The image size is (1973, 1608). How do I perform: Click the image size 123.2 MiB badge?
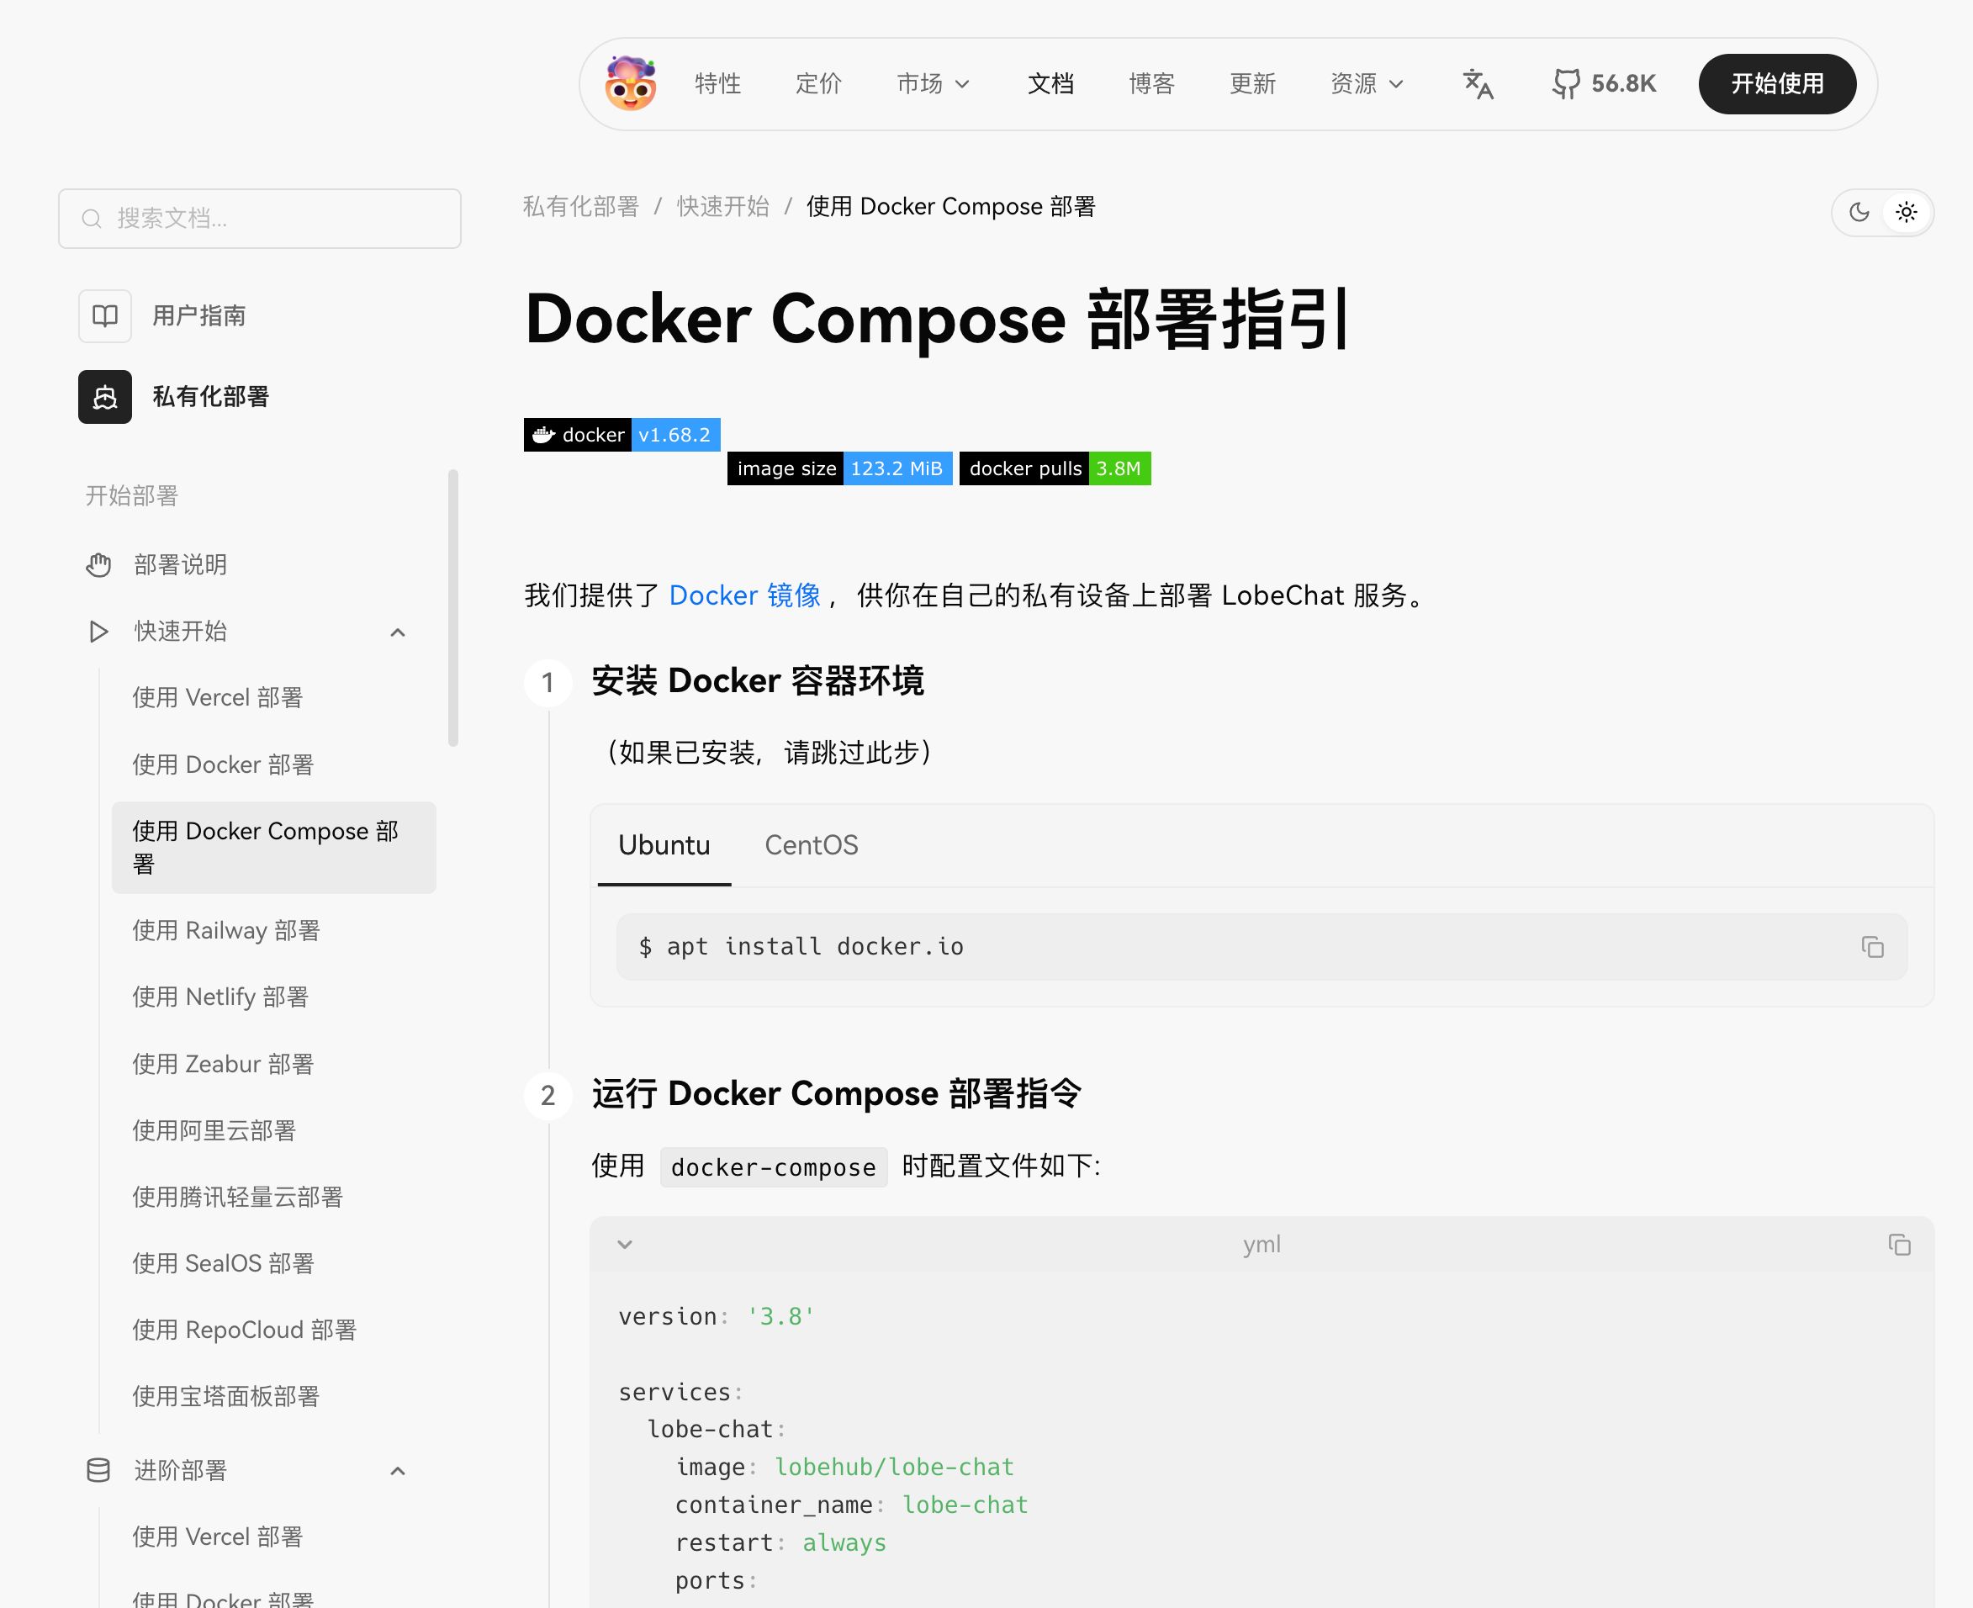839,468
